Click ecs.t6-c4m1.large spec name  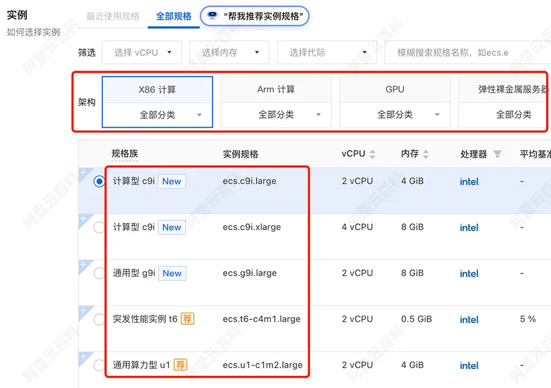click(262, 319)
